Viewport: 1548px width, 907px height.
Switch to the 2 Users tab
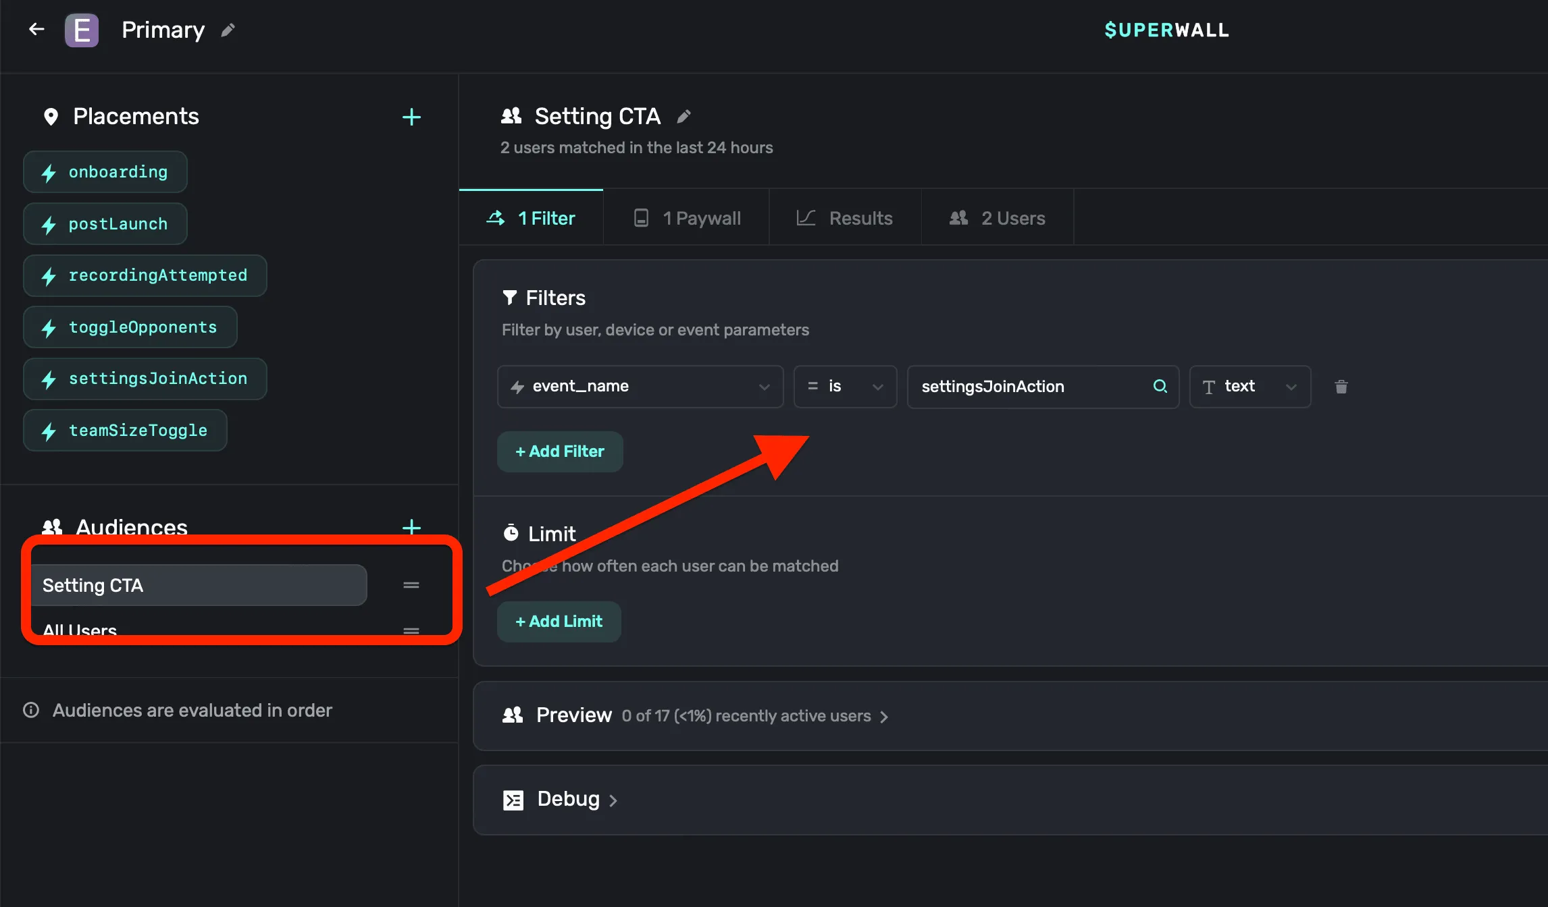tap(998, 218)
